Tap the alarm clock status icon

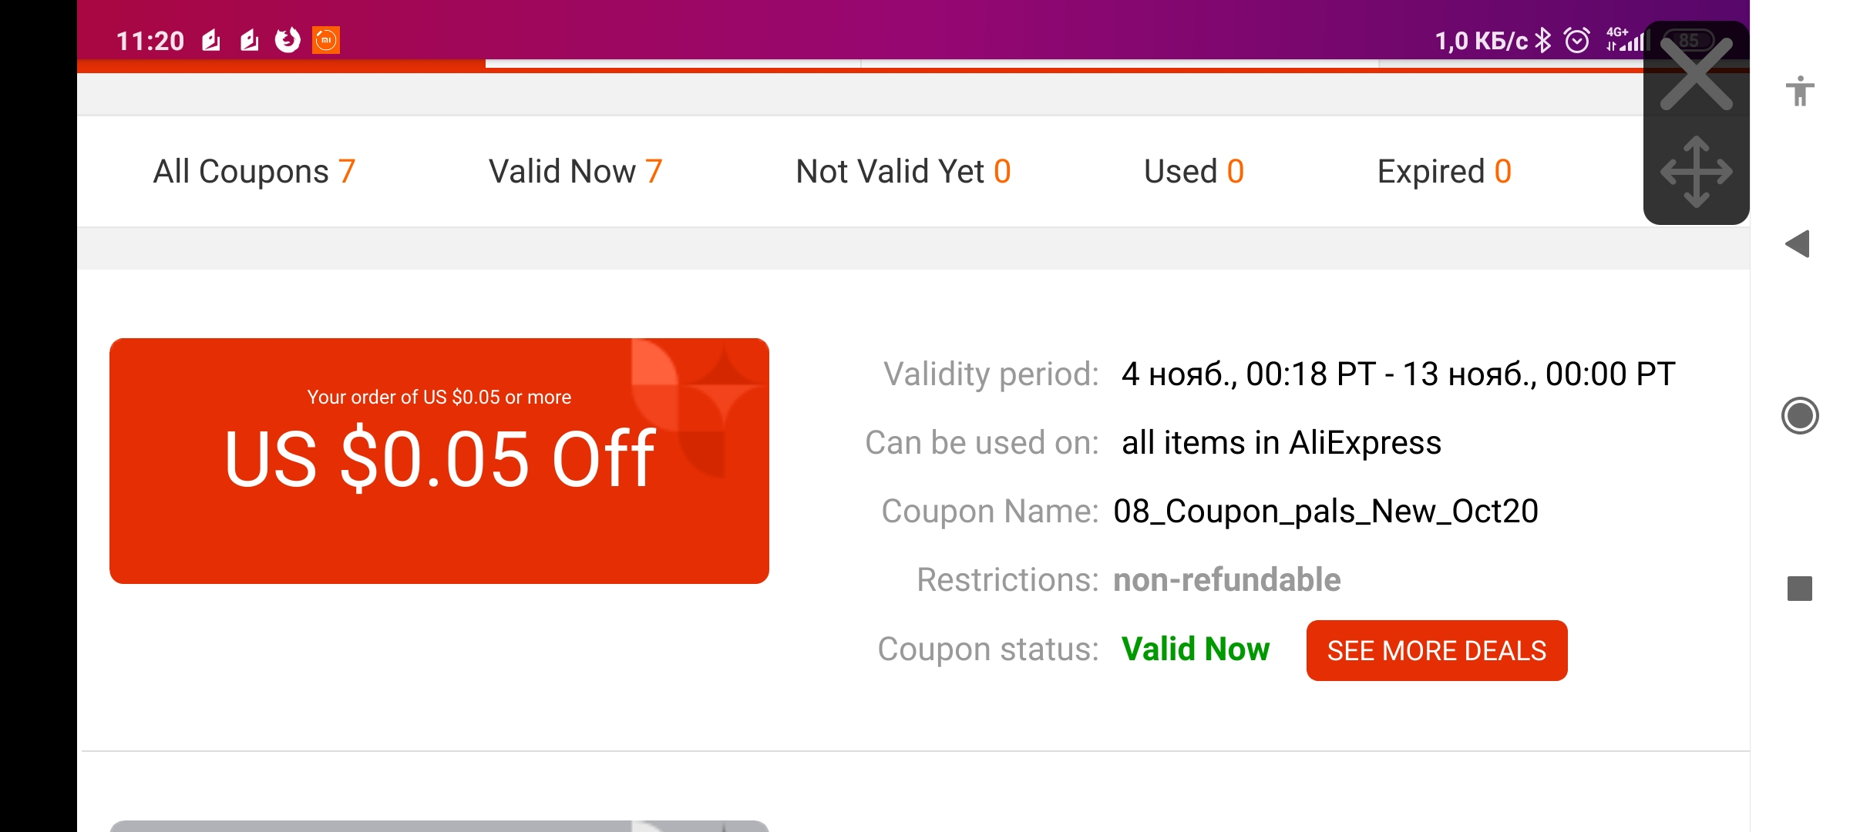point(1576,40)
